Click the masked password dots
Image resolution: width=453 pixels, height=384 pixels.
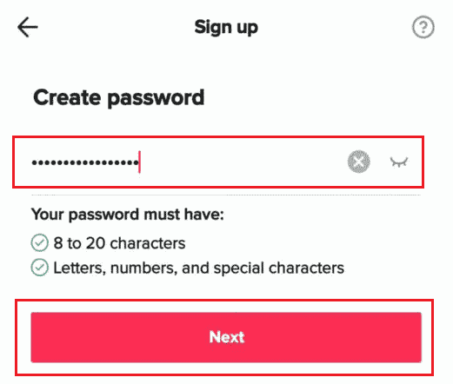coord(85,162)
